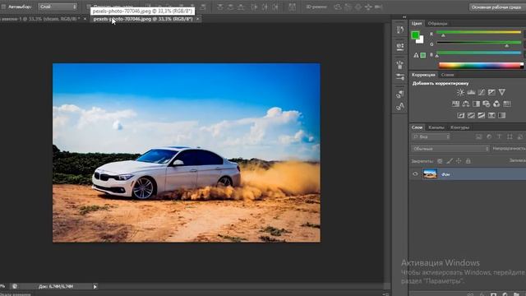Collapse the panels with double-arrow

(x=404, y=17)
